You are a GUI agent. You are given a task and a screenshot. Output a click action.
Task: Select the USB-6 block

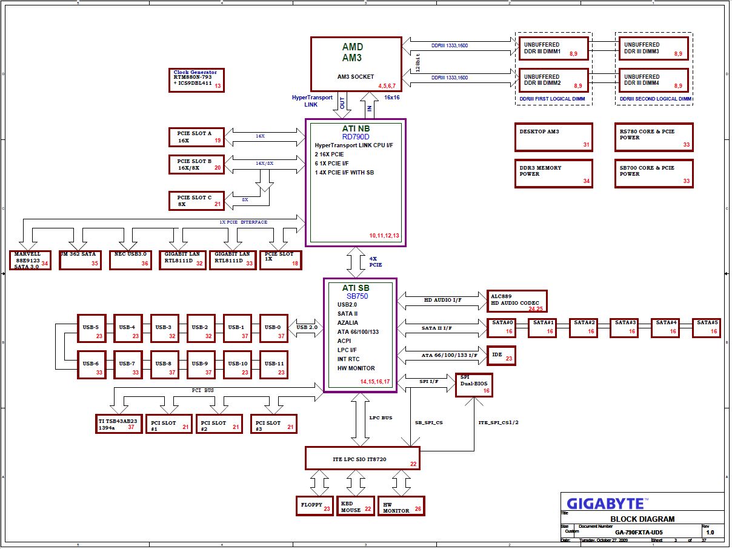pos(92,365)
